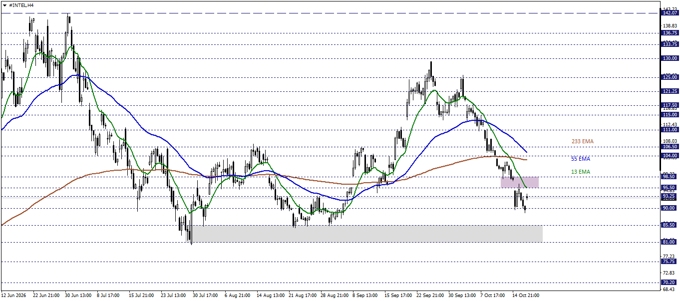
Task: Click the 98.50 price level label
Action: click(669, 177)
